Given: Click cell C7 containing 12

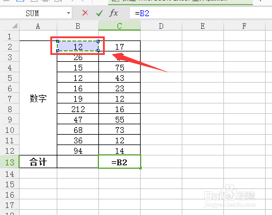Looking at the screenshot, I should [x=120, y=98].
